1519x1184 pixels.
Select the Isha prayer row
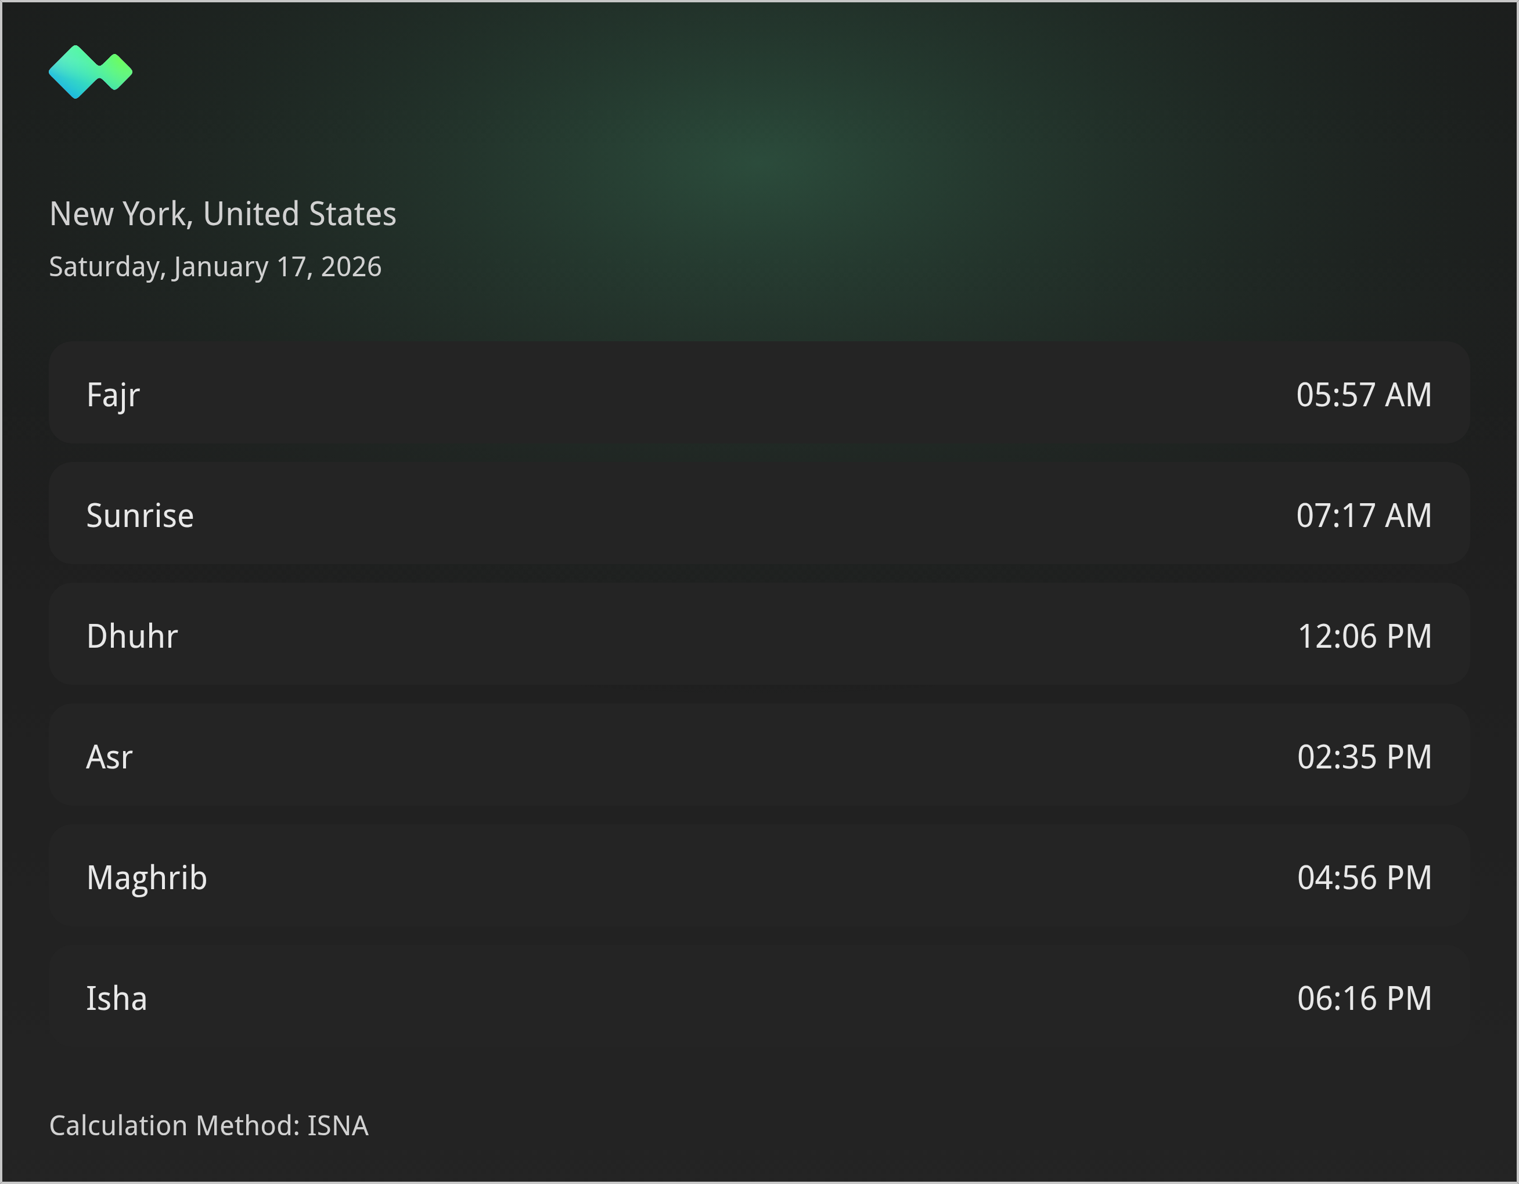[x=759, y=998]
